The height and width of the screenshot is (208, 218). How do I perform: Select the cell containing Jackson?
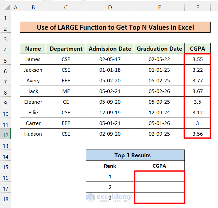pyautogui.click(x=33, y=70)
